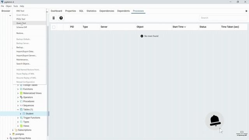Click the PID column header
The image size is (249, 140).
point(72,27)
